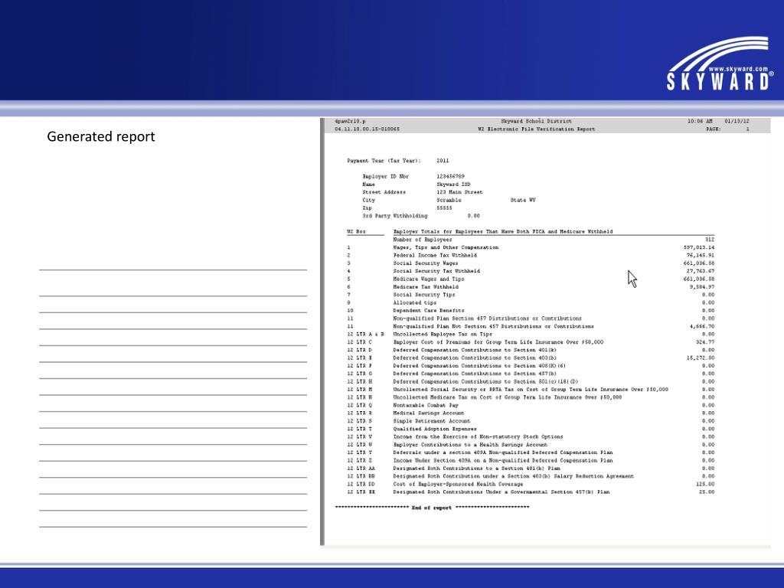
Task: Click 'Social Security Tax Withheld' row
Action: [x=531, y=271]
